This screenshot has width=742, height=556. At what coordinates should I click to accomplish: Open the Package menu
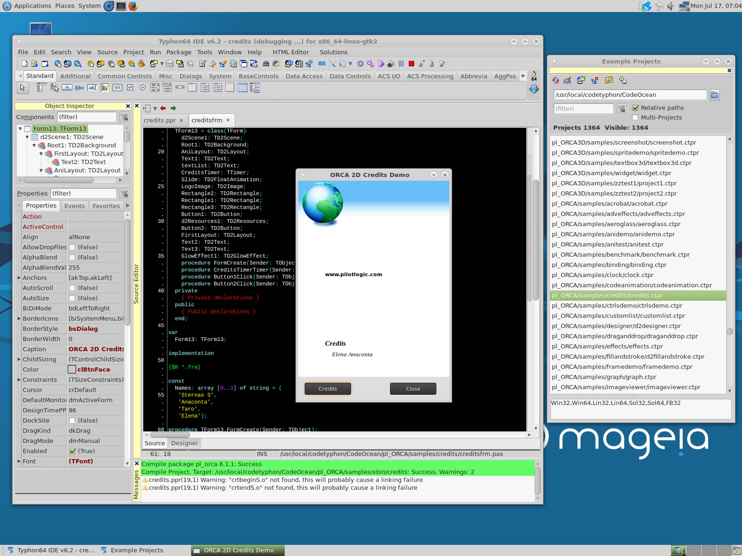pos(179,52)
